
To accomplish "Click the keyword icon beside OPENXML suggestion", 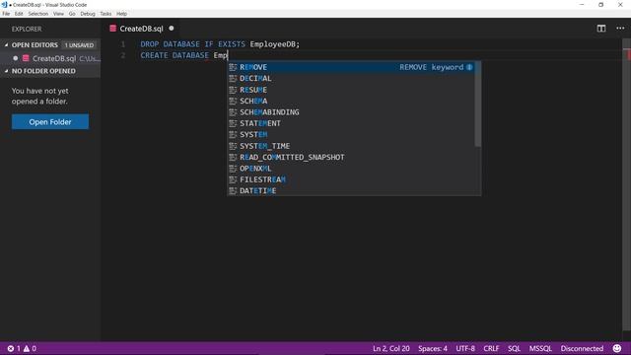I will click(233, 169).
